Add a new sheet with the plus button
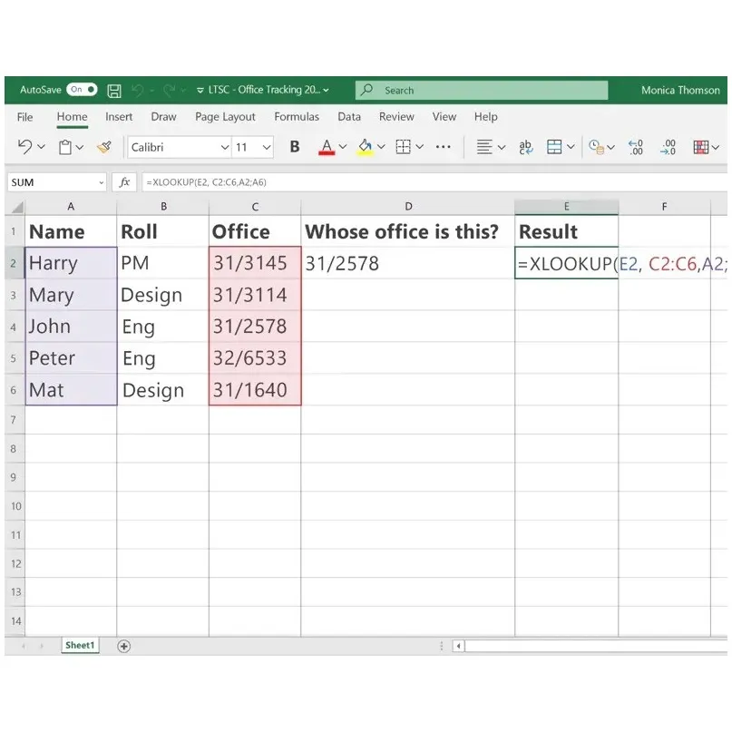The image size is (732, 732). [x=123, y=645]
